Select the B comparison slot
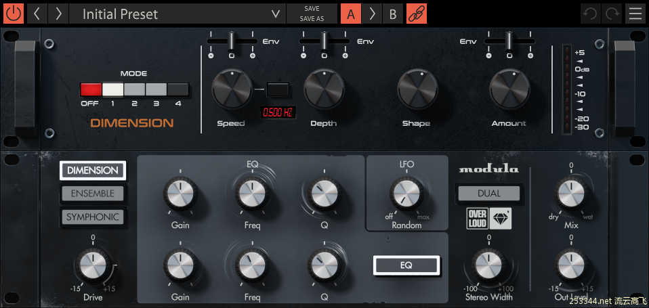Image resolution: width=649 pixels, height=308 pixels. [x=393, y=14]
